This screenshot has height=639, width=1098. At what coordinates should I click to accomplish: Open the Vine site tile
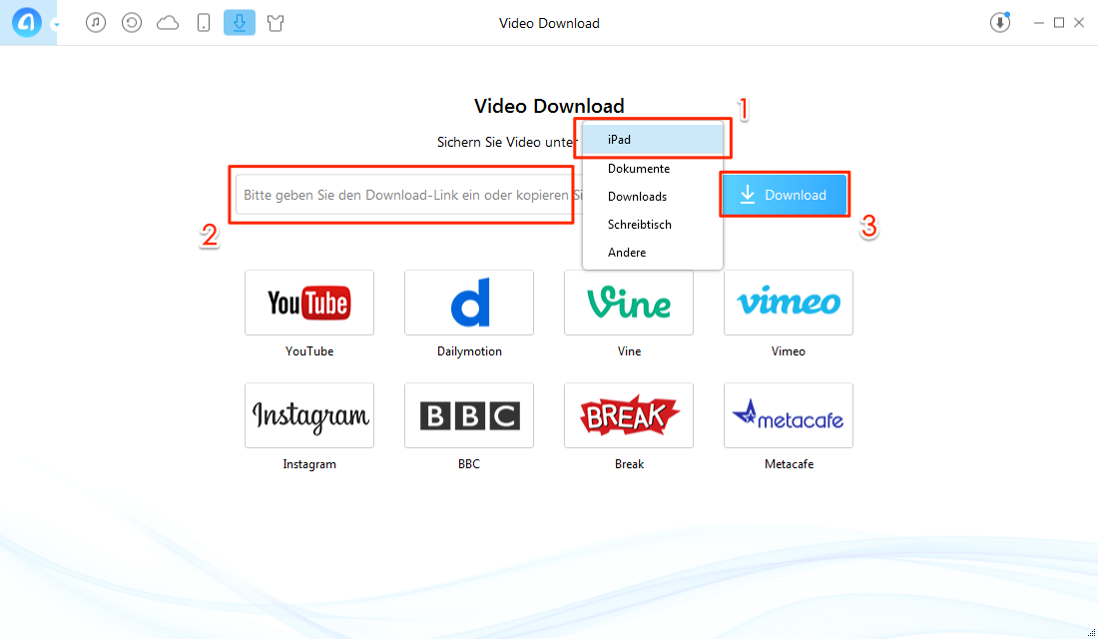point(629,303)
